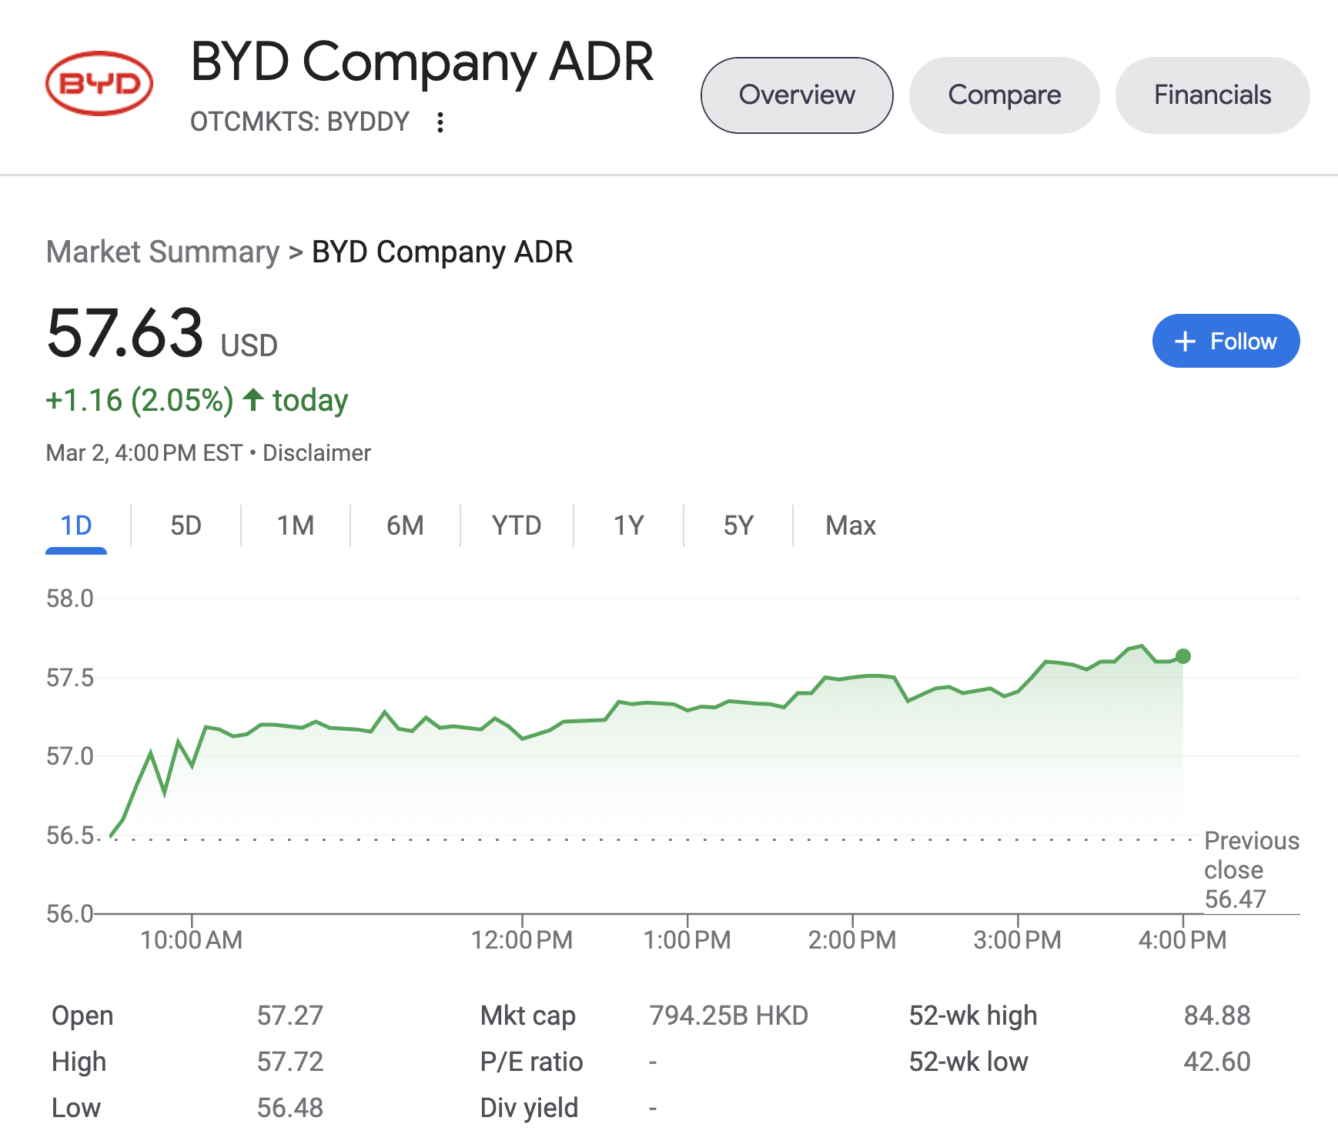Open the three-dot options menu beside BYDDY

(440, 122)
